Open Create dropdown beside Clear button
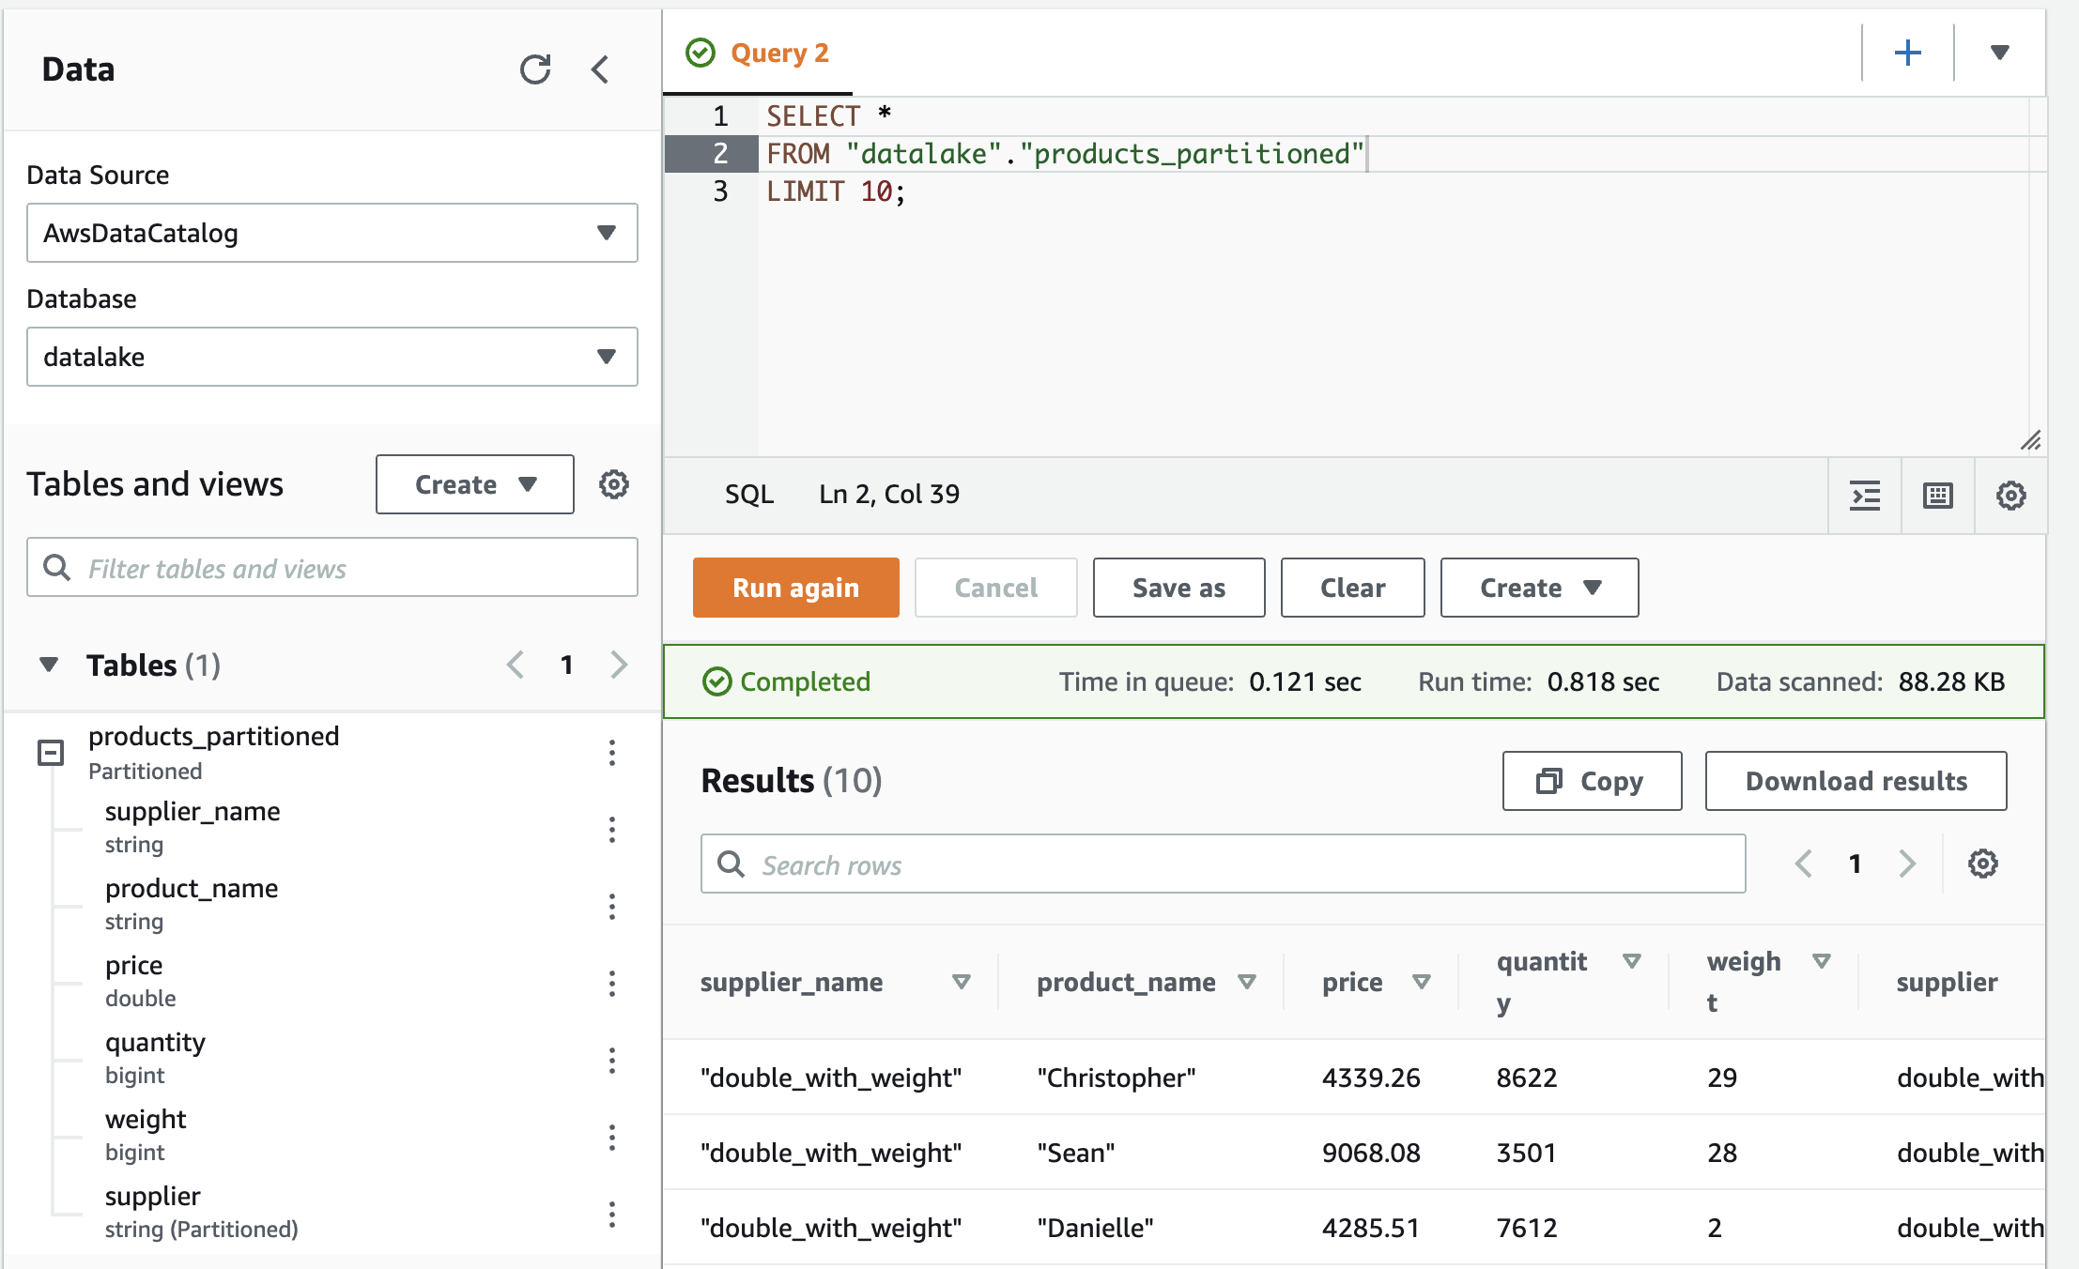 point(1540,588)
